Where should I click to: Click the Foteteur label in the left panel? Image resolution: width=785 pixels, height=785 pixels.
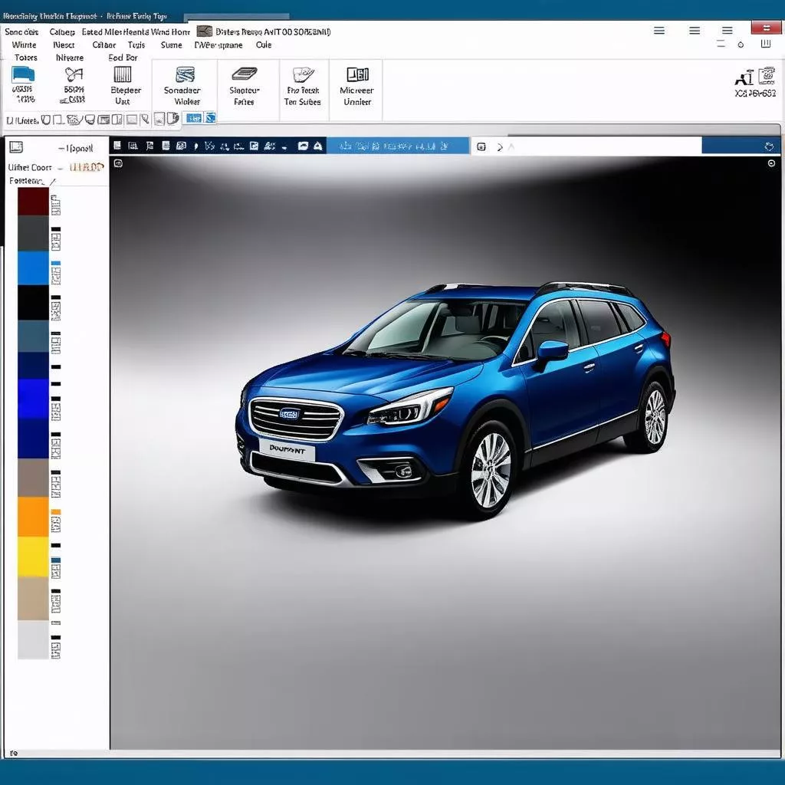(27, 180)
